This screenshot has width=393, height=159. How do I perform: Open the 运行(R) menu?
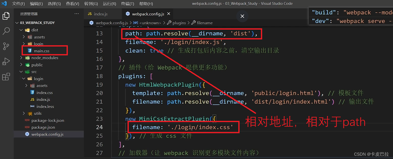[109, 4]
